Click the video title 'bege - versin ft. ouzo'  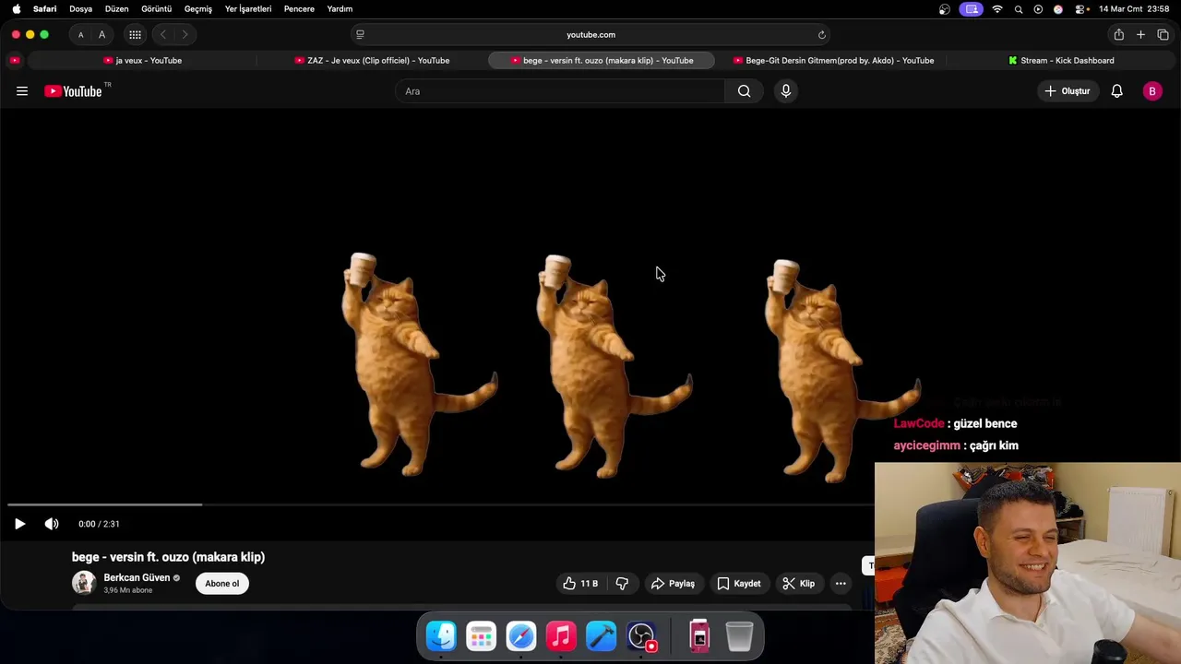(168, 557)
